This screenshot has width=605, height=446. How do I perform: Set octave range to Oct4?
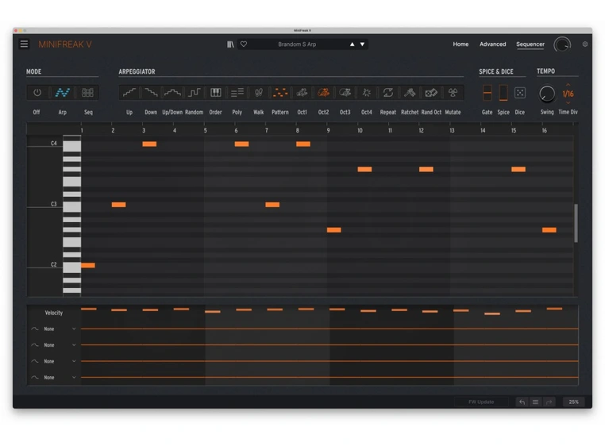click(367, 93)
